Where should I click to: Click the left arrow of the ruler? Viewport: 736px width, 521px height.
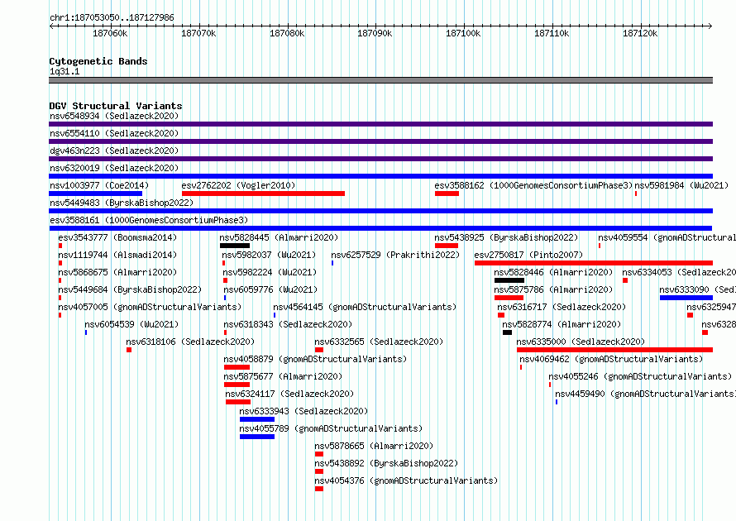(51, 26)
